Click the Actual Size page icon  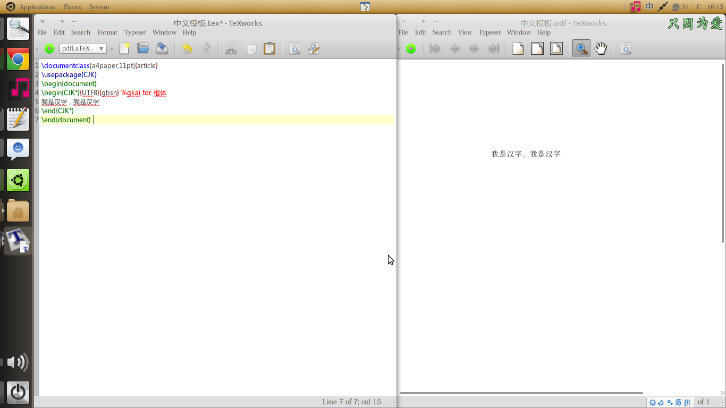(518, 48)
